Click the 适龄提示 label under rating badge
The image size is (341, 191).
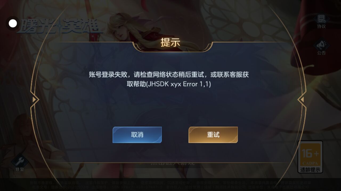coord(310,170)
